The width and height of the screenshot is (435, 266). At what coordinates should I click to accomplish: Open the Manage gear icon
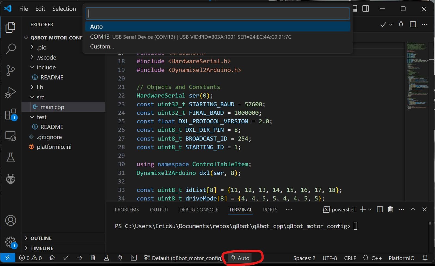point(10,242)
